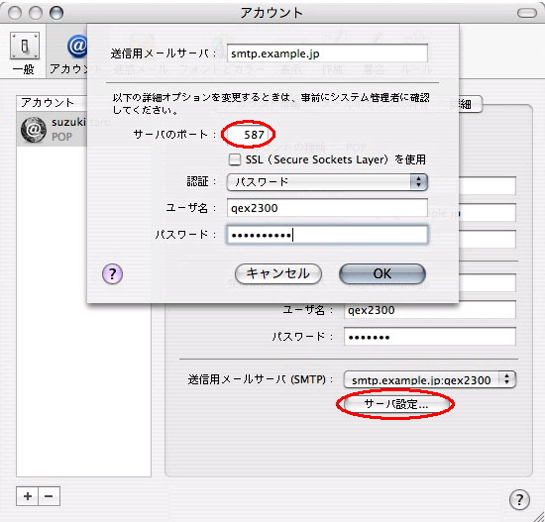Click the ユーザ名 field in the sheet

(x=327, y=208)
